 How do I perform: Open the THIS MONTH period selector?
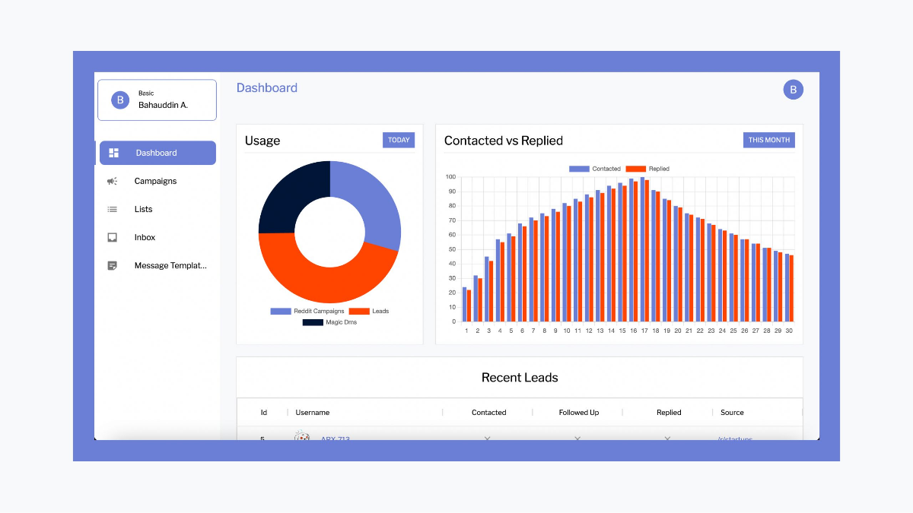click(x=768, y=140)
